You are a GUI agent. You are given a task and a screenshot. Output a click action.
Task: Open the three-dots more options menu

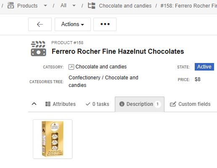point(105,24)
